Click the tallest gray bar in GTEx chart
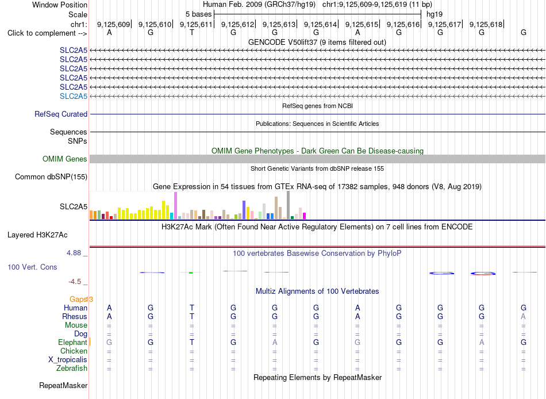The height and width of the screenshot is (399, 546). [289, 205]
